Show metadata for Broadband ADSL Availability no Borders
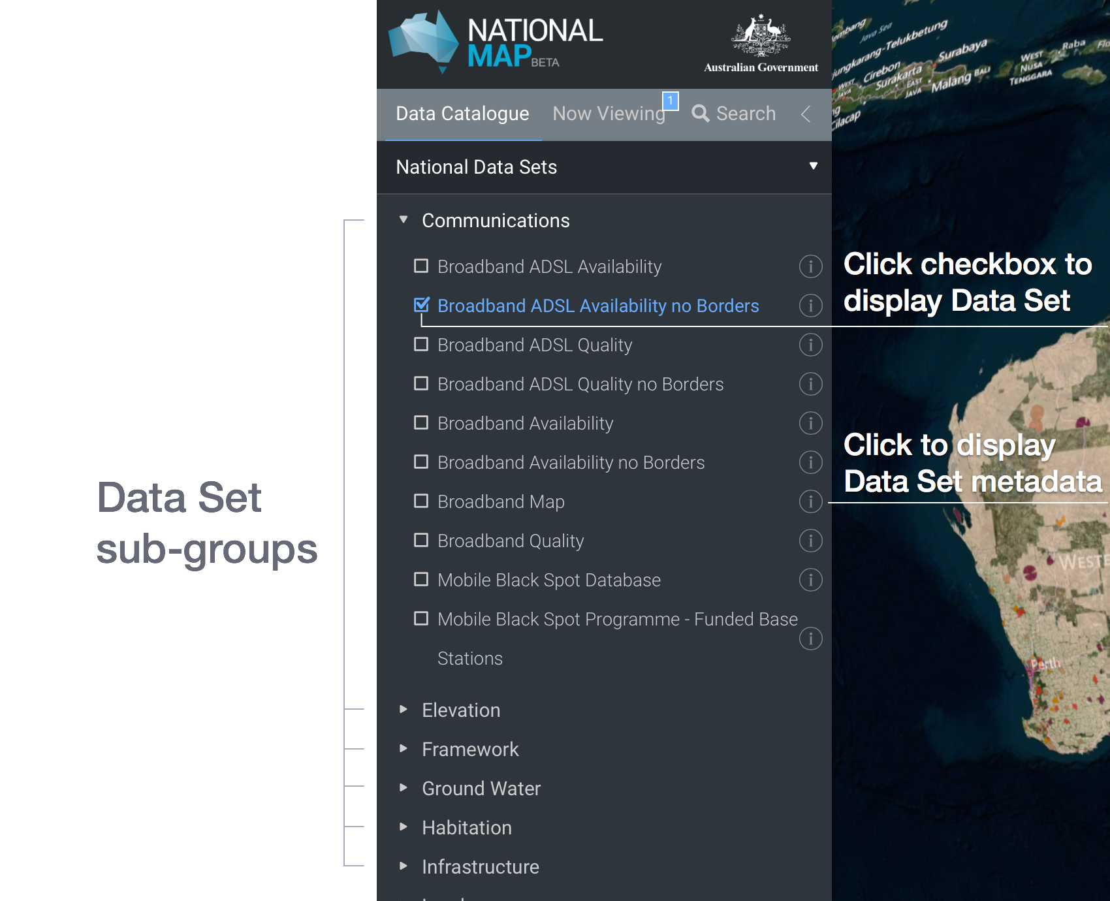Viewport: 1110px width, 901px height. (810, 306)
